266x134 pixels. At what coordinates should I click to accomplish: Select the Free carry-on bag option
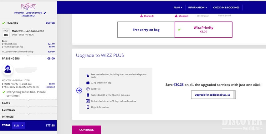(x=146, y=30)
